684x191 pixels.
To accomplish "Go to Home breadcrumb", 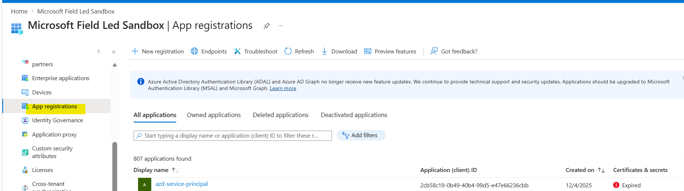I will 19,11.
